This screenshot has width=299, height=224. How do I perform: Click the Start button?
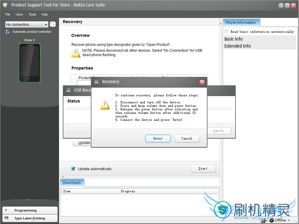point(203,168)
